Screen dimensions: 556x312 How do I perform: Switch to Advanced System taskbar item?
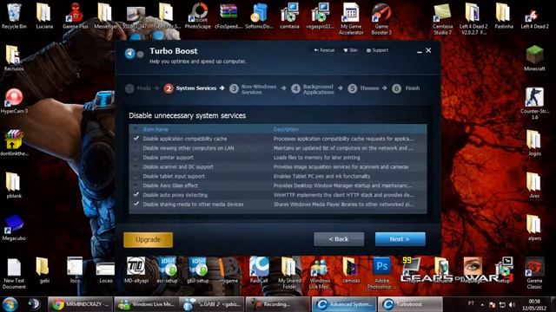click(344, 304)
